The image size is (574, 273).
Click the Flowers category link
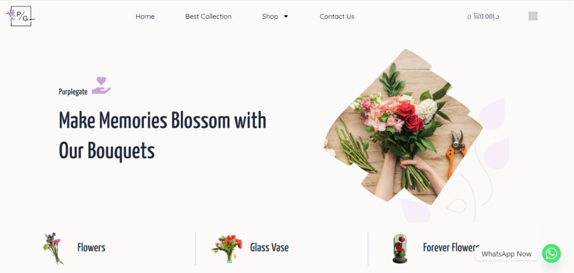click(91, 248)
